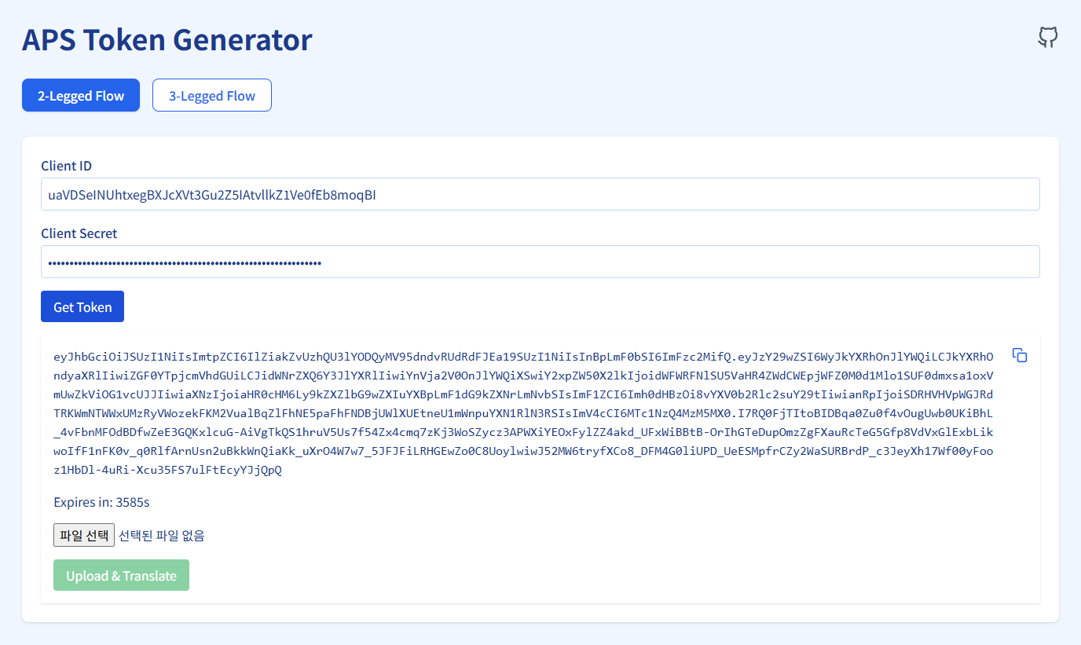Screen dimensions: 1081x645
Task: Click the 선택된 파일 없음 label
Action: (x=161, y=536)
